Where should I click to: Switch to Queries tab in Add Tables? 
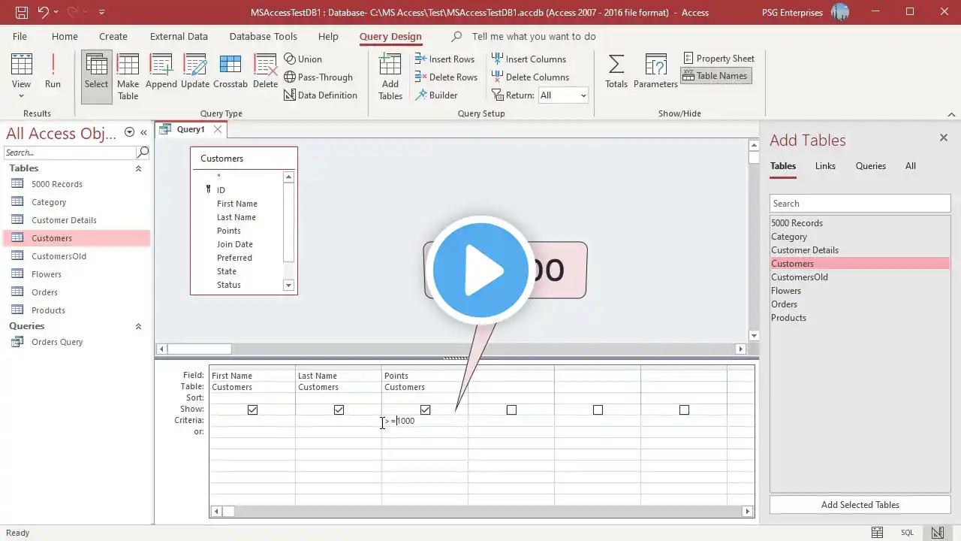(x=870, y=166)
